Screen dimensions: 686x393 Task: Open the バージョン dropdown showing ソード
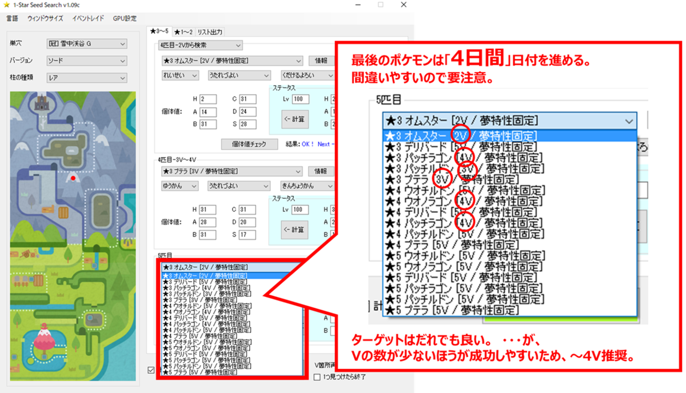[x=87, y=61]
